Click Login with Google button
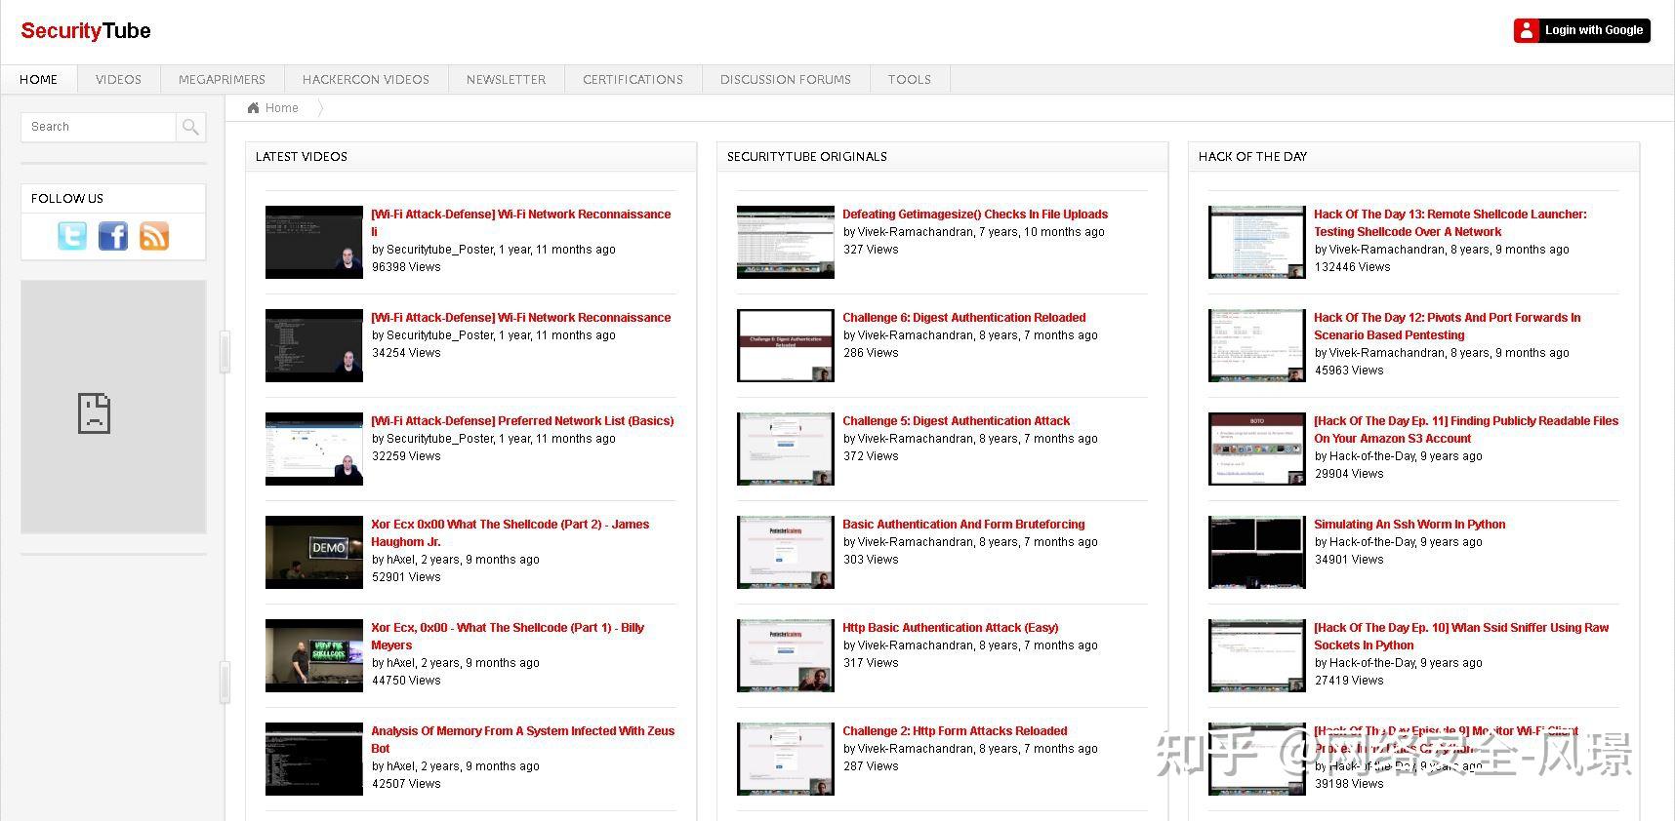Viewport: 1675px width, 821px height. click(1582, 30)
